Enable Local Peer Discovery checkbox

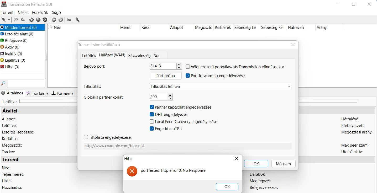(x=152, y=121)
